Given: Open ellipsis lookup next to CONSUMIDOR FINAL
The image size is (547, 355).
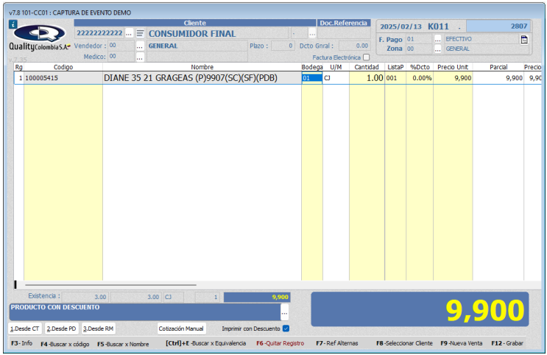Looking at the screenshot, I should pos(312,33).
